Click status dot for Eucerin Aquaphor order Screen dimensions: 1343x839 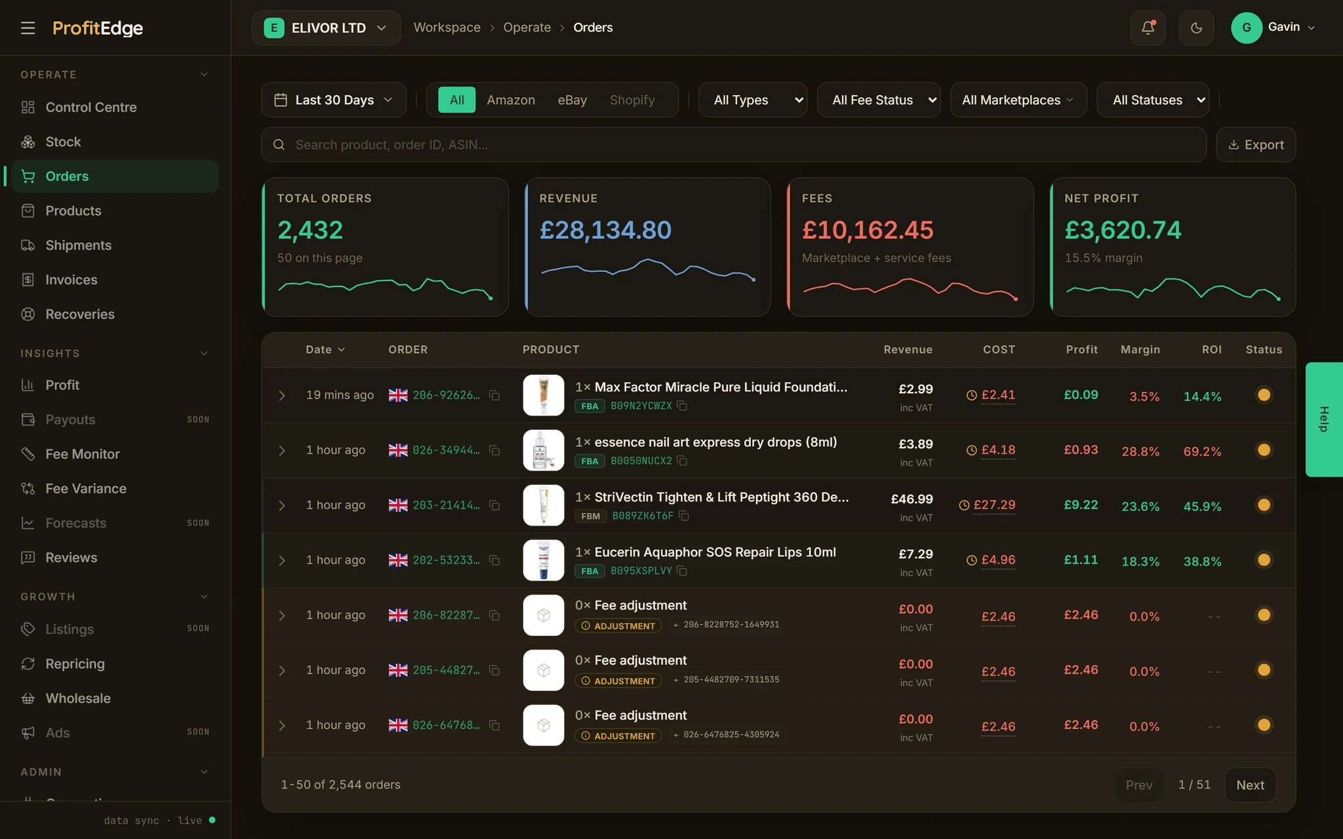click(1264, 560)
